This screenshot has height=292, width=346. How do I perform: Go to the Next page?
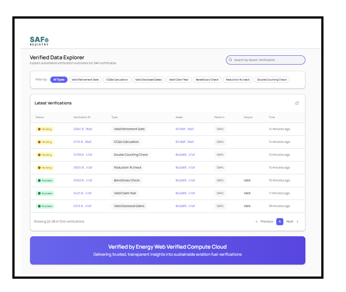tap(290, 222)
